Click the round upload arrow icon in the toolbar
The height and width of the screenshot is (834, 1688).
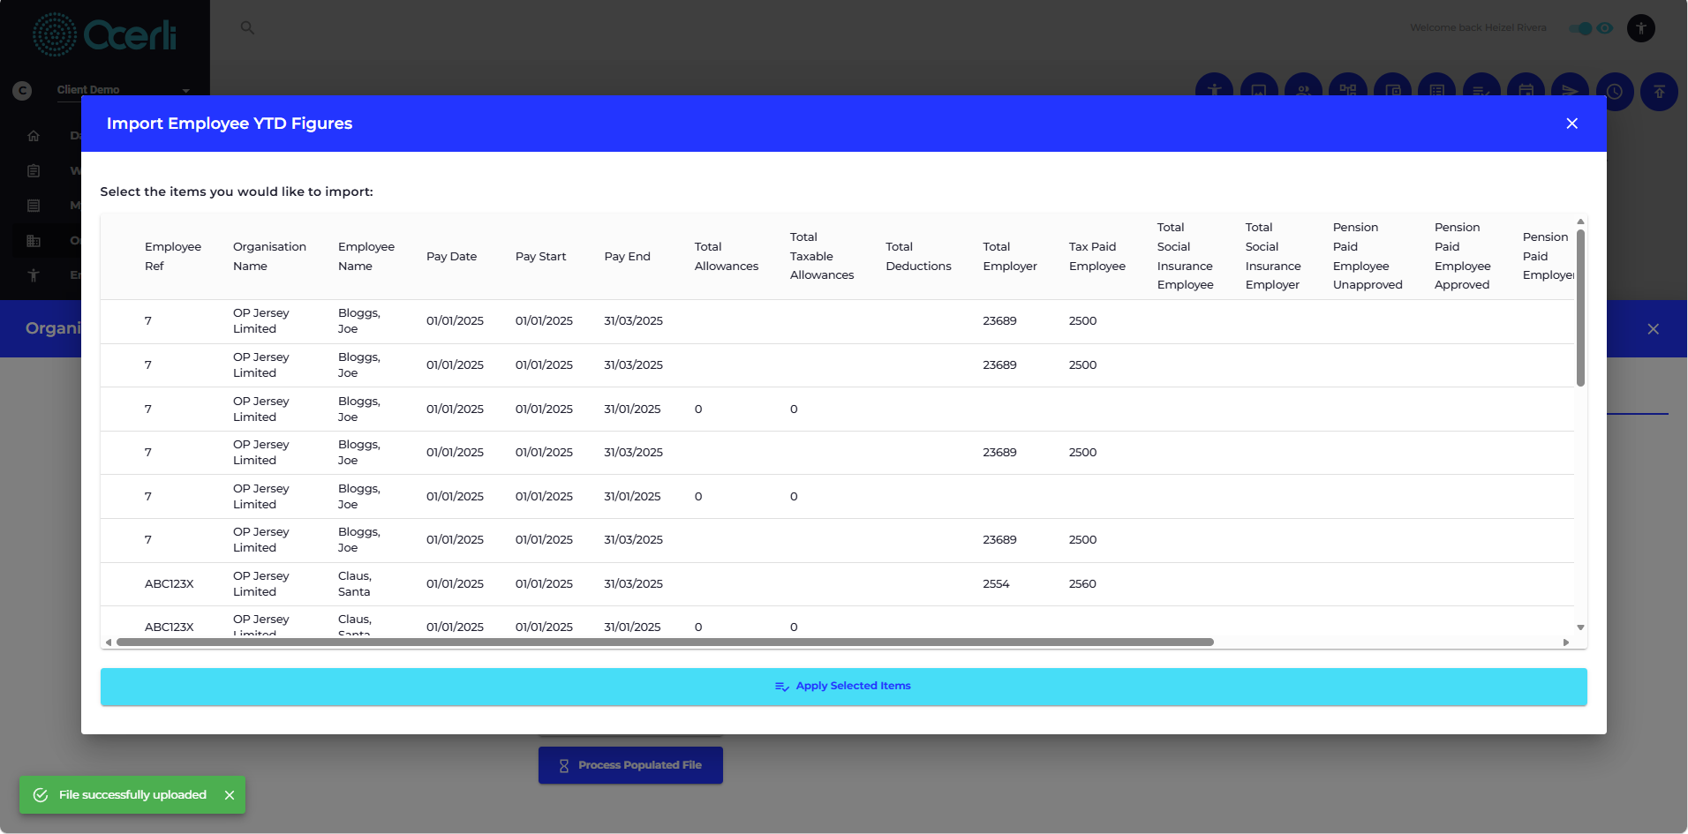[x=1659, y=92]
